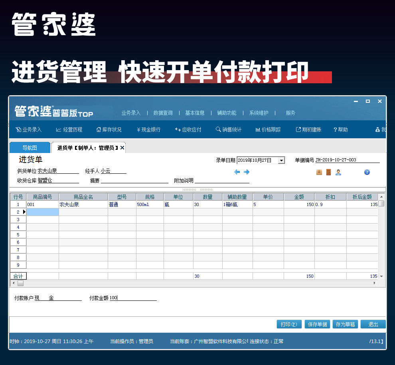Minimize the 管家婆 window
Viewport: 395px width, 365px height.
(x=356, y=101)
